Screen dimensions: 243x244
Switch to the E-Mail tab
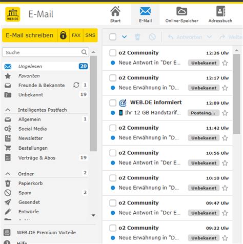pos(145,14)
